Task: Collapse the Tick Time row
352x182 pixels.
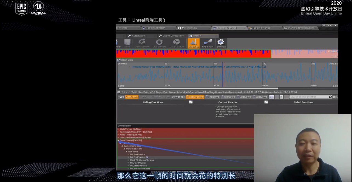Action: [126, 152]
